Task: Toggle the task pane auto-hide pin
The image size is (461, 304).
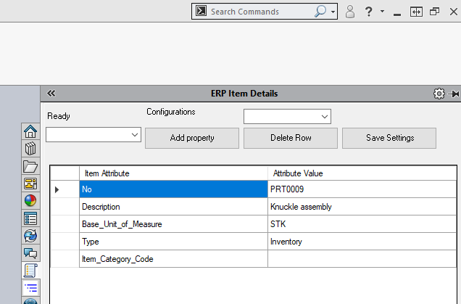Action: point(454,94)
